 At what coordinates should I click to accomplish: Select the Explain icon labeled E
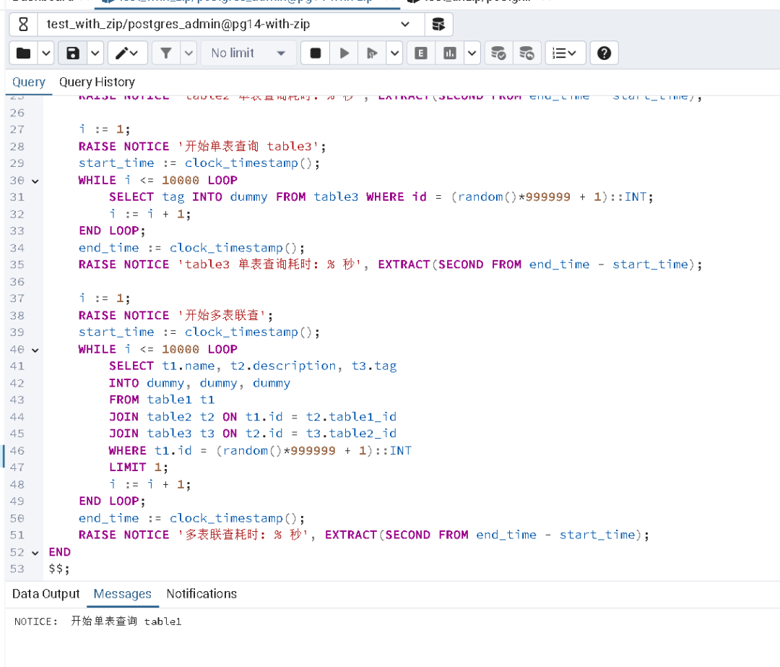tap(421, 53)
